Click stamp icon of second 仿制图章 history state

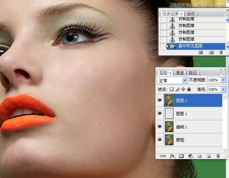click(172, 26)
